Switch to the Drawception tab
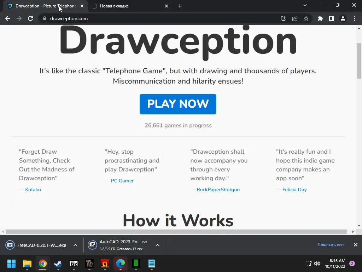The width and height of the screenshot is (362, 272). [46, 6]
